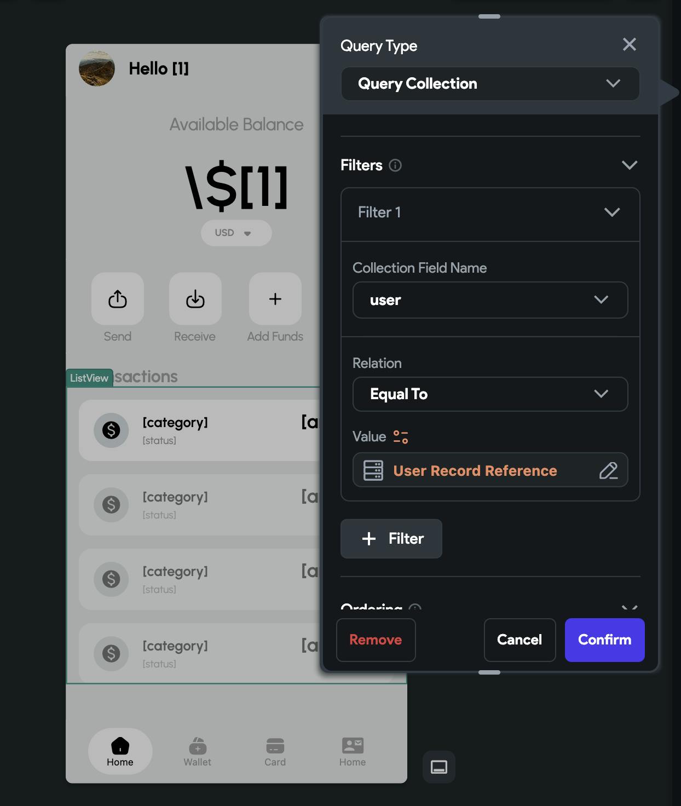
Task: Select the Home tab with black icon
Action: coord(120,751)
